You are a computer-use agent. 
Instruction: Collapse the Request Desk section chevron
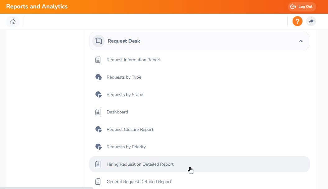[x=300, y=41]
